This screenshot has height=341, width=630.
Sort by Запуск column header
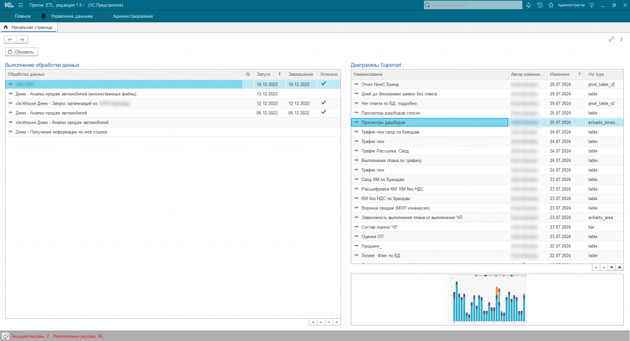pyautogui.click(x=269, y=74)
